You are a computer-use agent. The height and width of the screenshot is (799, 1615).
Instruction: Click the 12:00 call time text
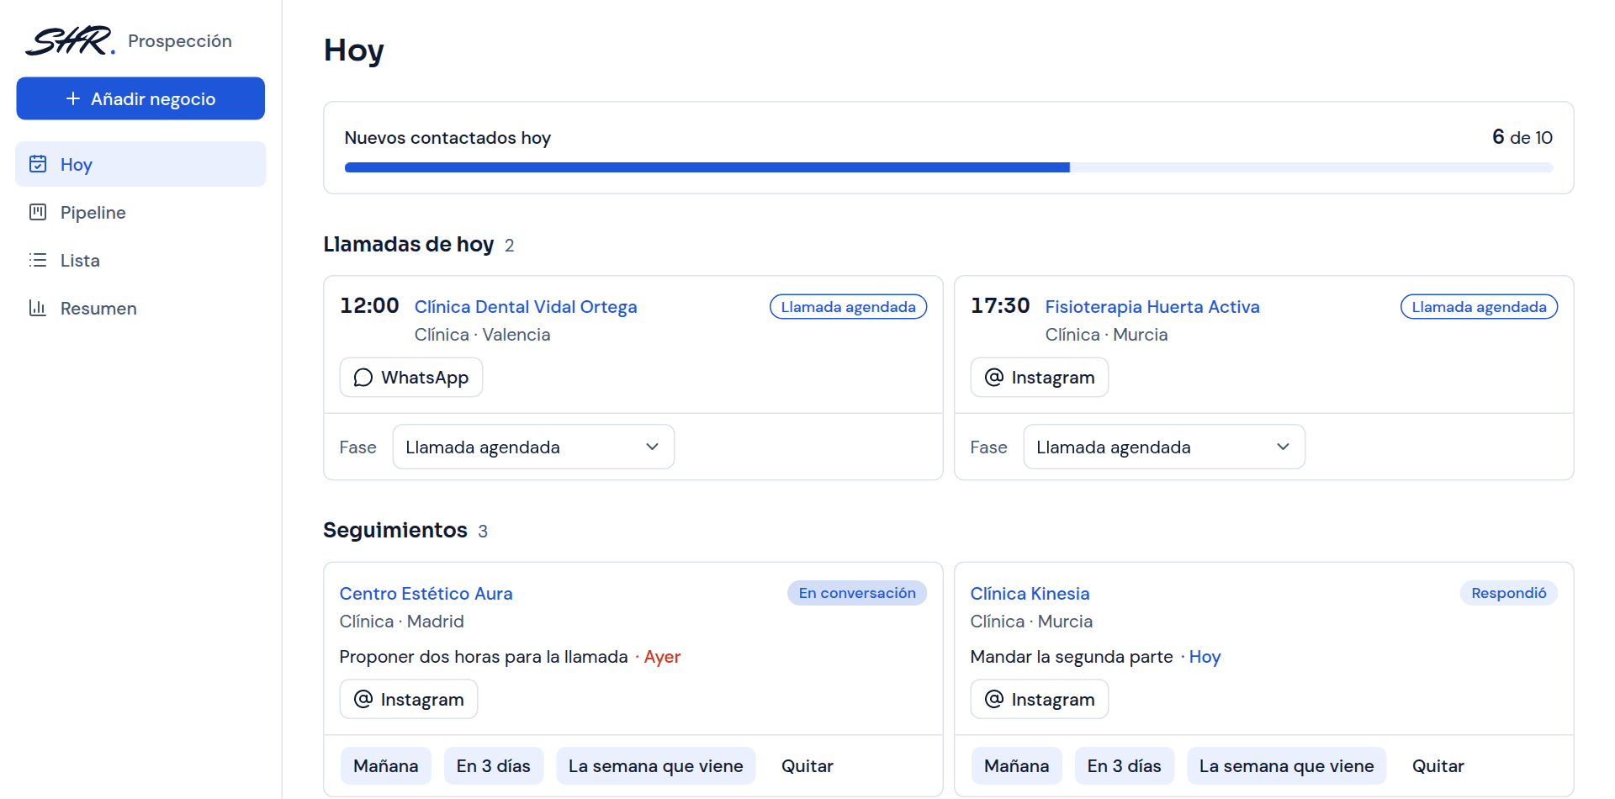tap(369, 305)
